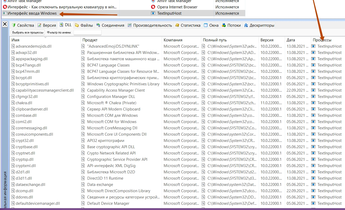Switch to the Окна tab
The width and height of the screenshot is (345, 210).
pyautogui.click(x=211, y=25)
